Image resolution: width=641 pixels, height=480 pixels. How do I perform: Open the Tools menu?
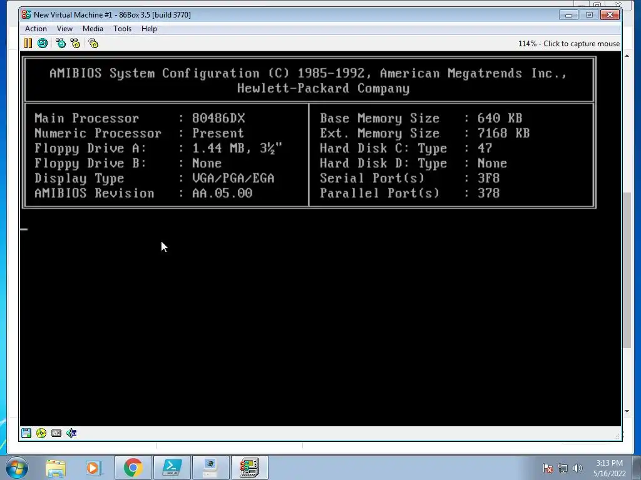tap(122, 29)
